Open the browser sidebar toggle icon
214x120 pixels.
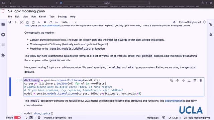[3, 3]
